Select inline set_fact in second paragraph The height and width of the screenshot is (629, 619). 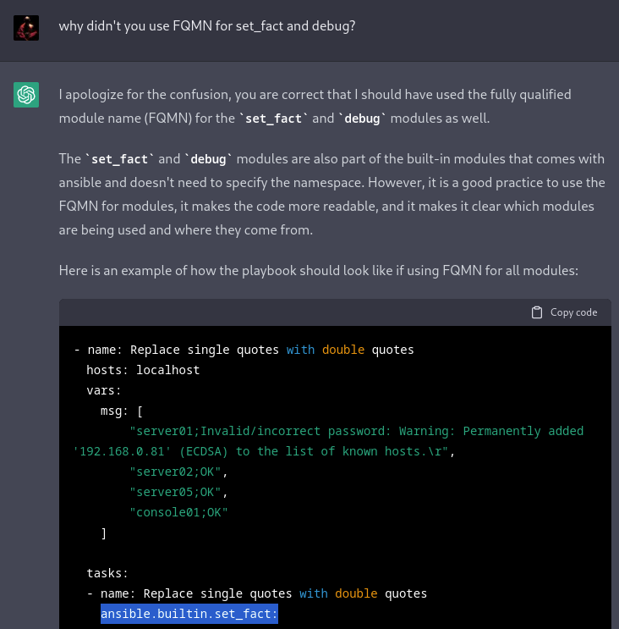click(118, 159)
